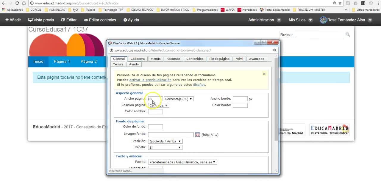Click Añadir in the top toolbar
This screenshot has height=192, width=381.
pos(13,20)
